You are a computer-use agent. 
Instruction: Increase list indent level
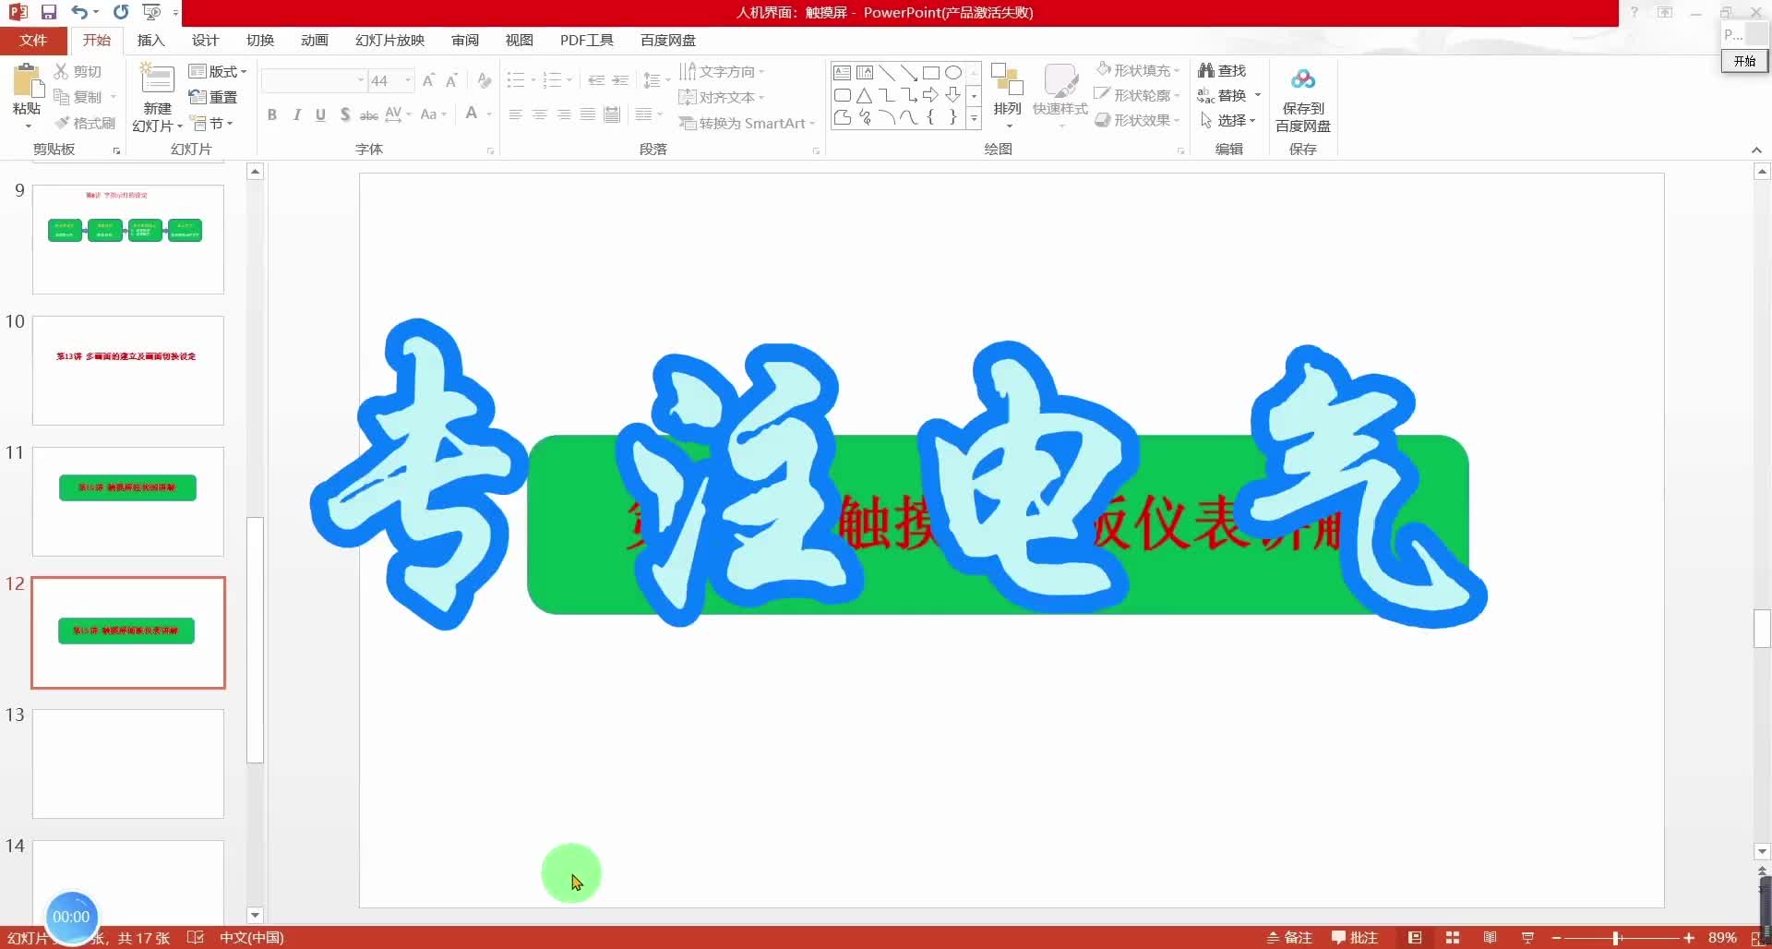coord(620,81)
